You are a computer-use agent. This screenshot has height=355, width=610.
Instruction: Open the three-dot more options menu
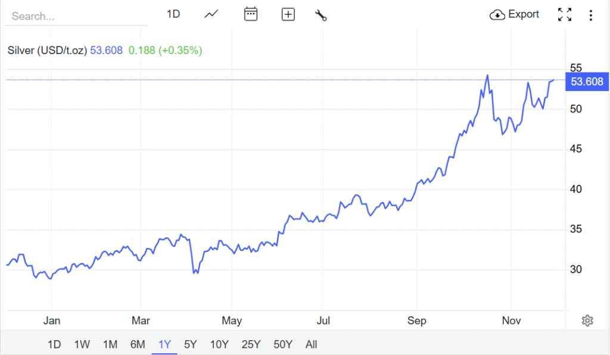coord(591,15)
